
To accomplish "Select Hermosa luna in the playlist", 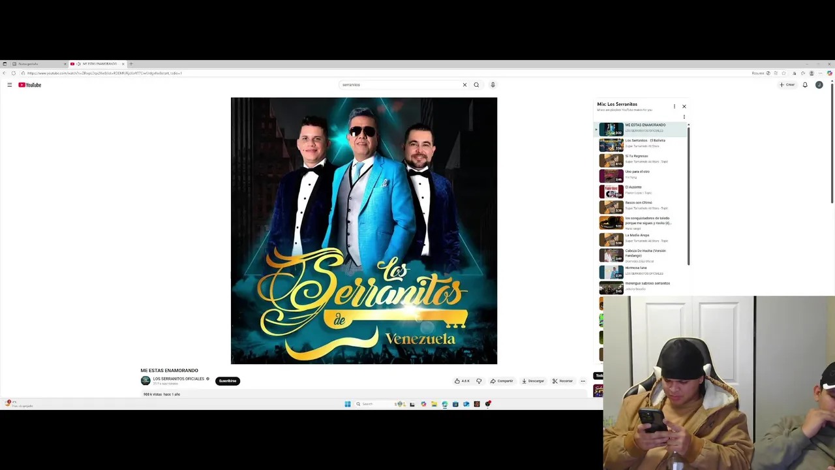I will click(641, 272).
